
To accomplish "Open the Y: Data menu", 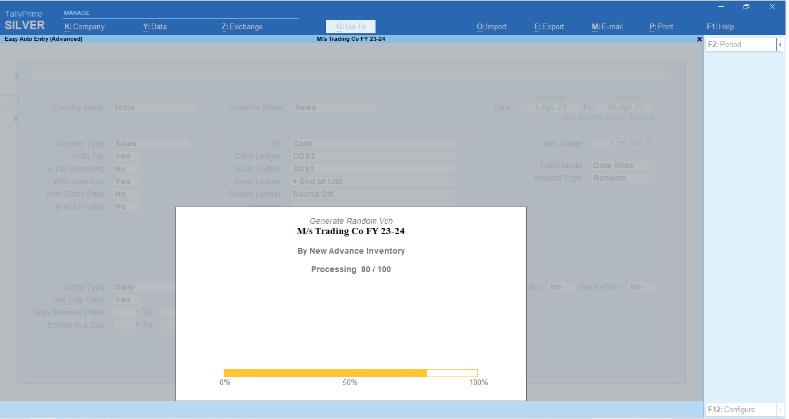I will point(155,26).
